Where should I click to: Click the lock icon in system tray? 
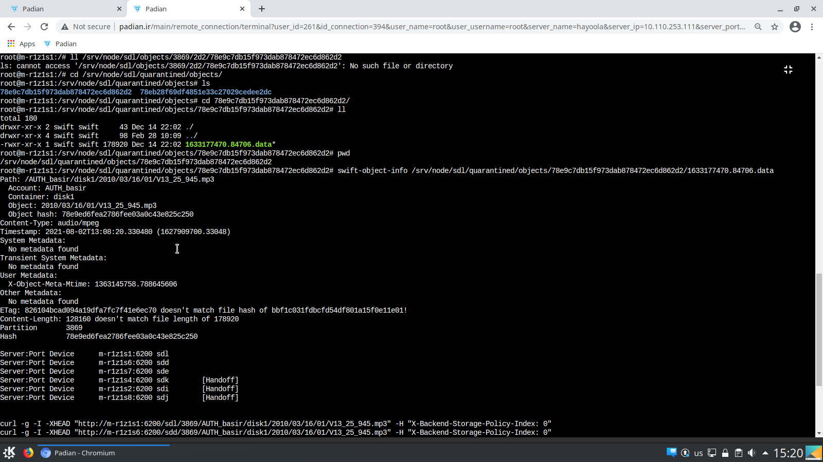725,453
